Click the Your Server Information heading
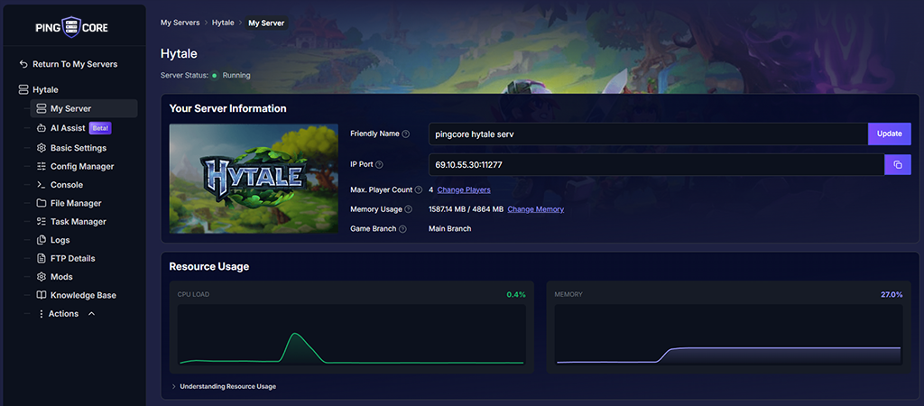Image resolution: width=924 pixels, height=406 pixels. pyautogui.click(x=228, y=109)
